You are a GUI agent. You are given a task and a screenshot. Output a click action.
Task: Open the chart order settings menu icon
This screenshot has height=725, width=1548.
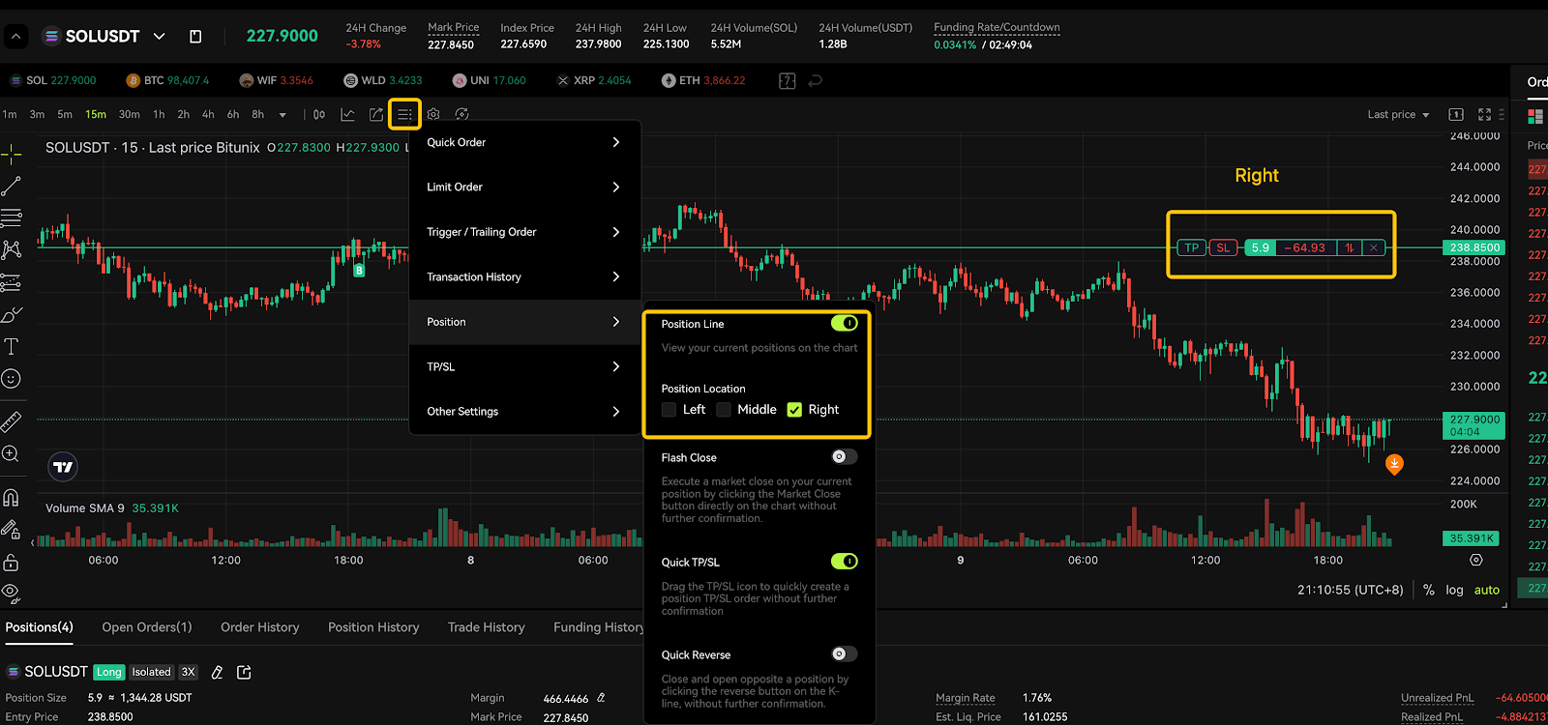pyautogui.click(x=404, y=114)
